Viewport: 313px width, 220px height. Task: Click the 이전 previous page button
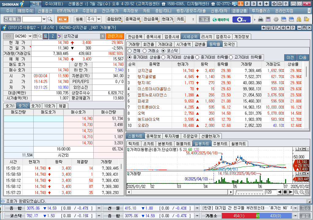[x=290, y=58]
